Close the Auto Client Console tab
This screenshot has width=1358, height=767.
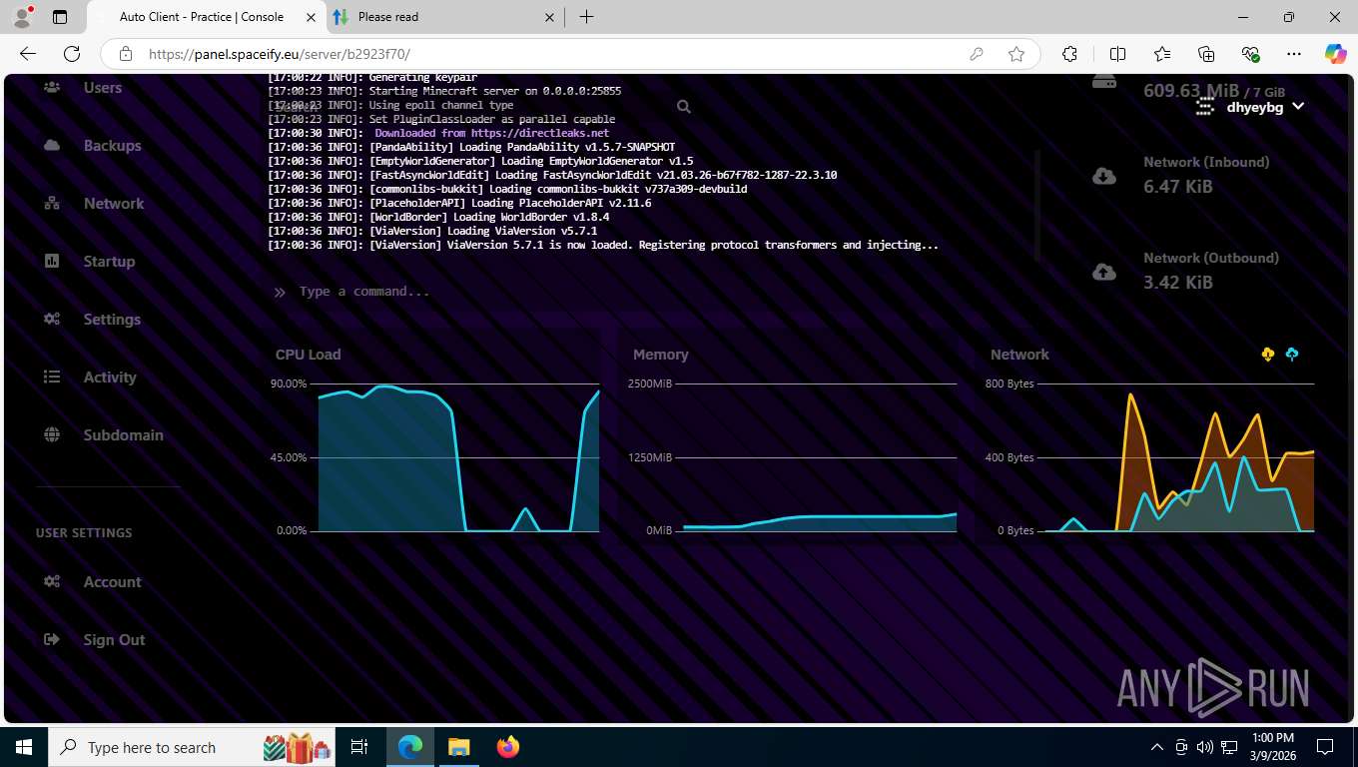[312, 17]
